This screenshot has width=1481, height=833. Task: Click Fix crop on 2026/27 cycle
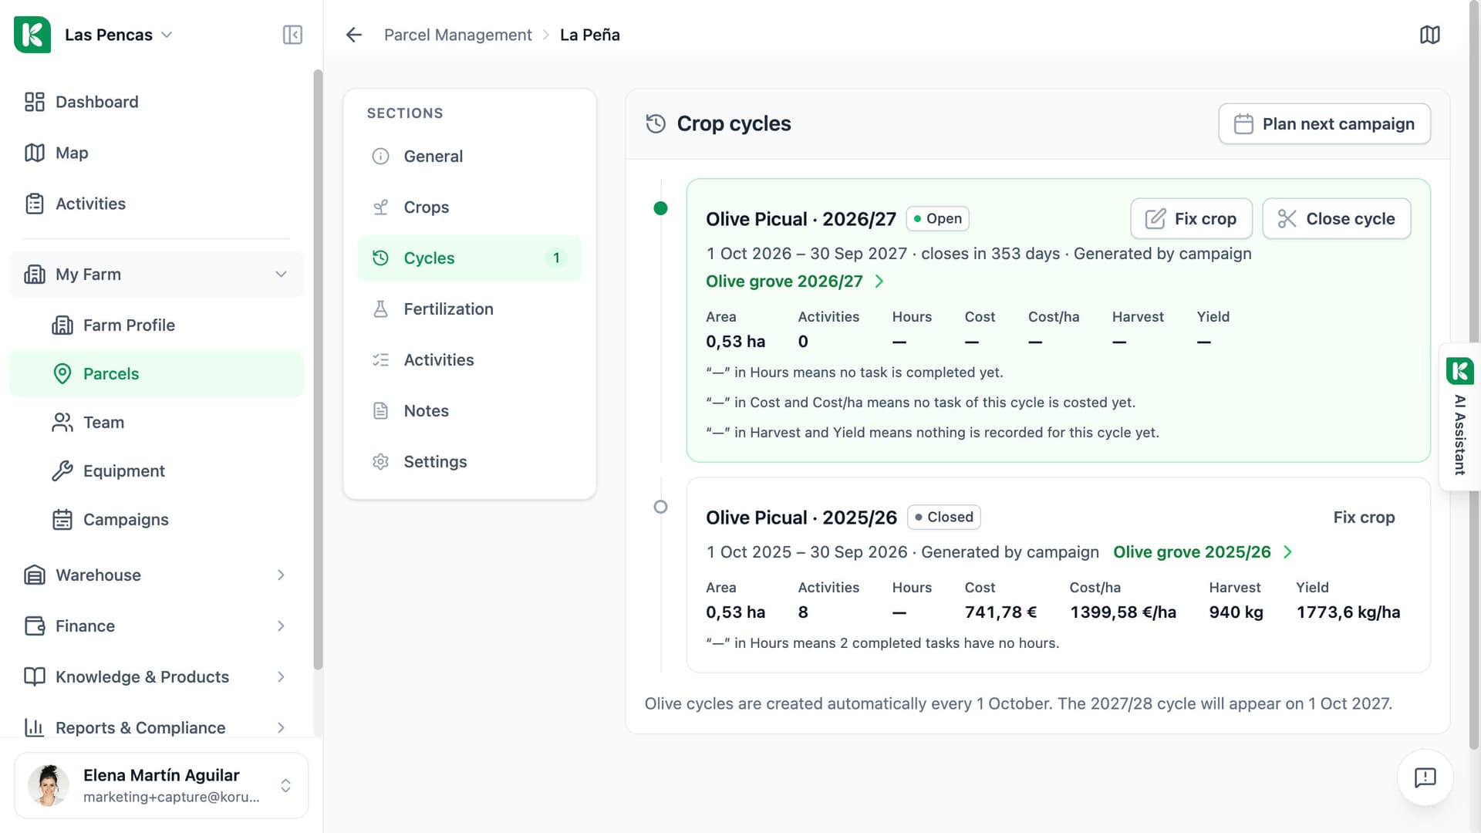click(x=1192, y=219)
